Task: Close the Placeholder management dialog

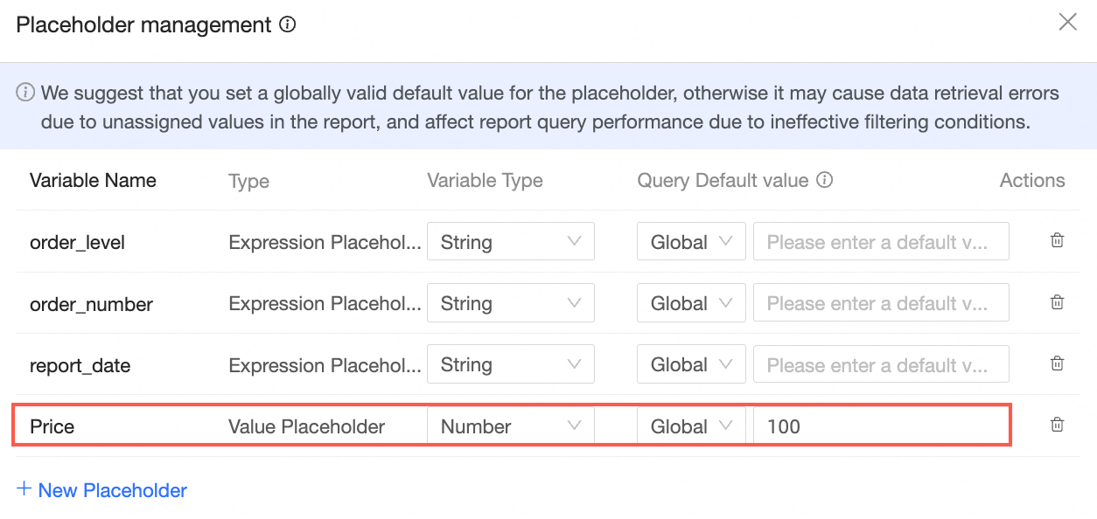Action: (1067, 23)
